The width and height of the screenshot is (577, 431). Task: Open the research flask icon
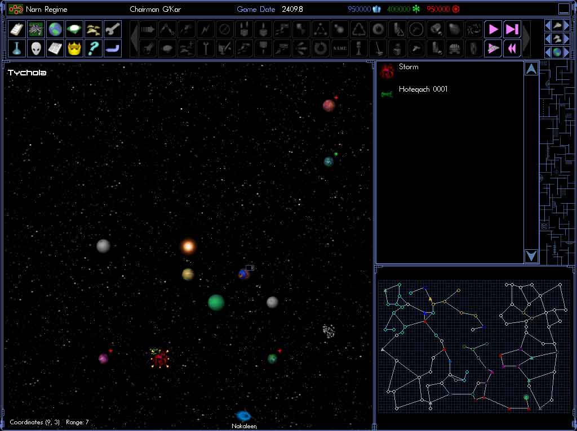click(x=17, y=48)
